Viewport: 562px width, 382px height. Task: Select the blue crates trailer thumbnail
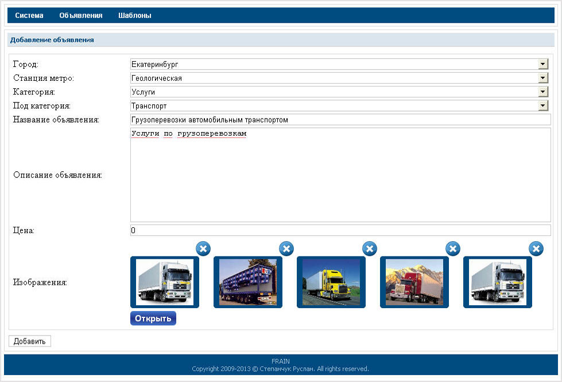click(x=247, y=282)
